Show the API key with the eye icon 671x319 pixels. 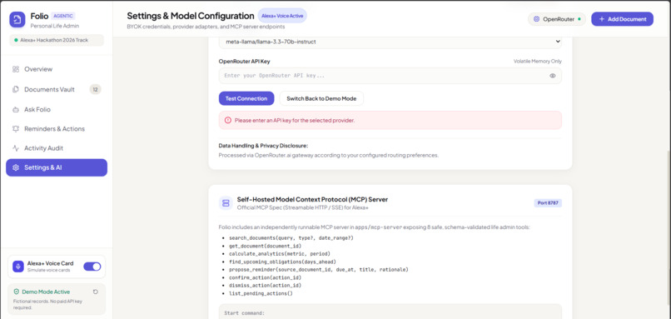[553, 76]
